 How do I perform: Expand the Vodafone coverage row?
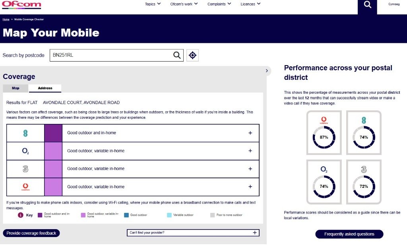click(x=250, y=187)
